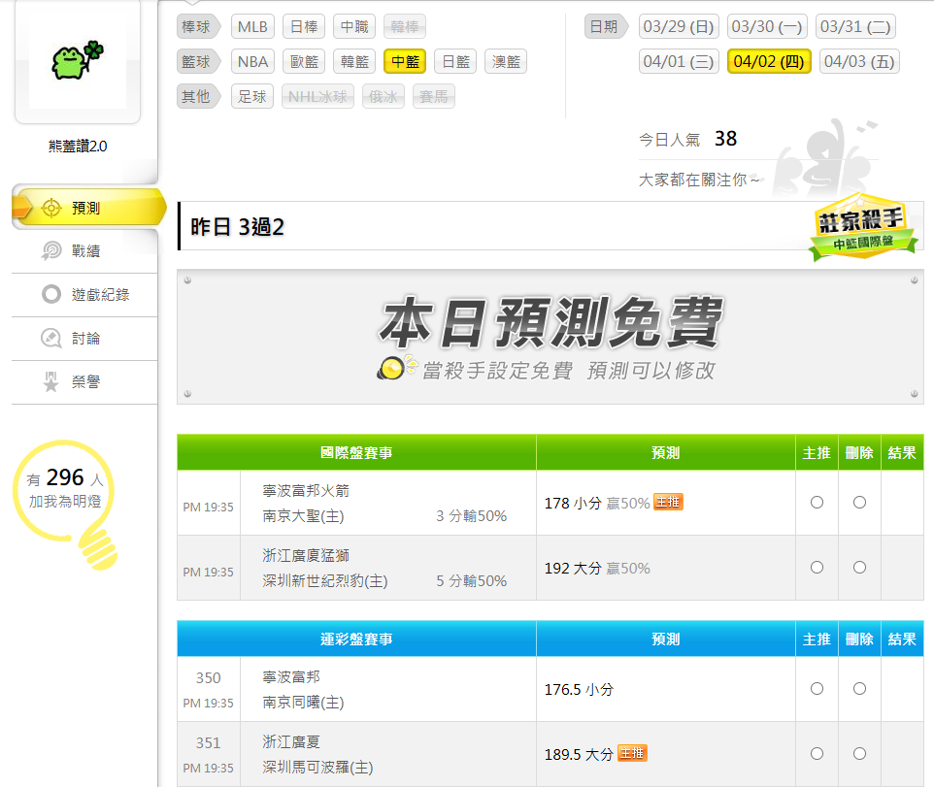Select date 04/03 (五)

[x=858, y=62]
